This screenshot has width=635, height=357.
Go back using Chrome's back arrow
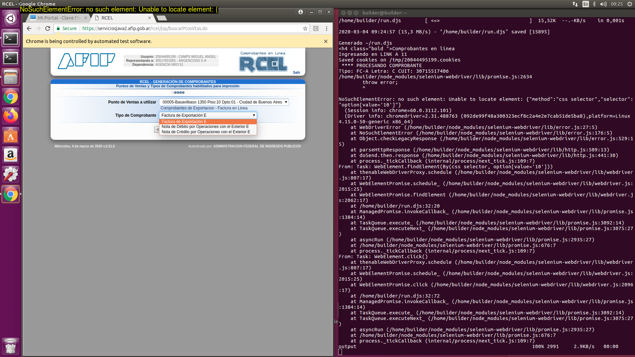(29, 28)
